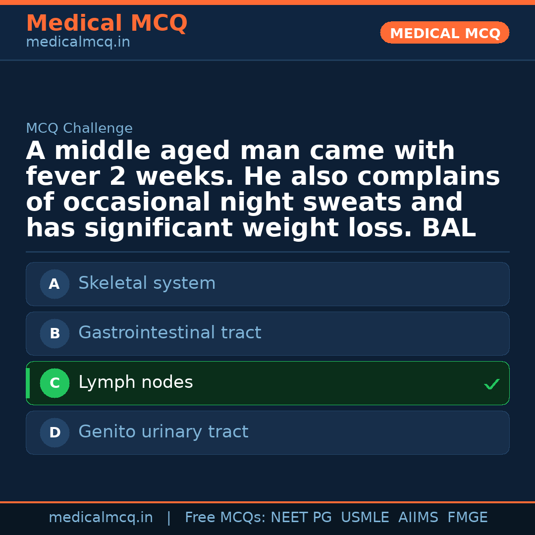Click the USMLE footer text
Viewport: 535px width, 535px height.
pos(365,518)
